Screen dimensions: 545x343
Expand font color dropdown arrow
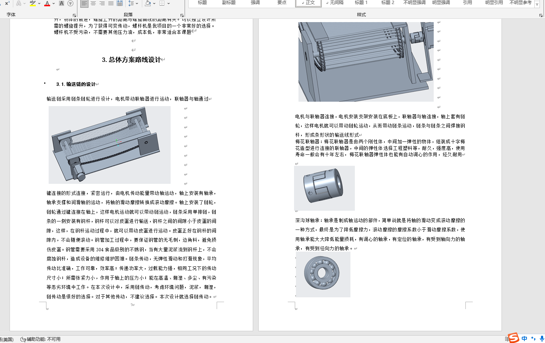(x=53, y=3)
